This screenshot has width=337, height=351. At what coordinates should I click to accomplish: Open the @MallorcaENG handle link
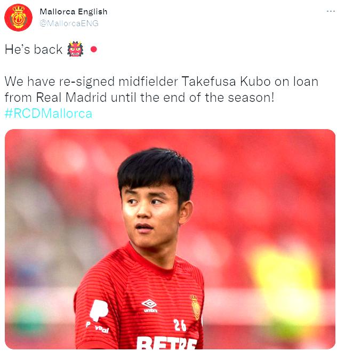coord(69,23)
